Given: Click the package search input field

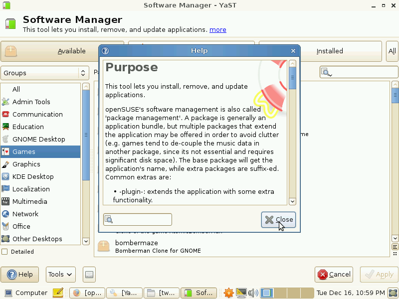Looking at the screenshot, I should point(359,72).
